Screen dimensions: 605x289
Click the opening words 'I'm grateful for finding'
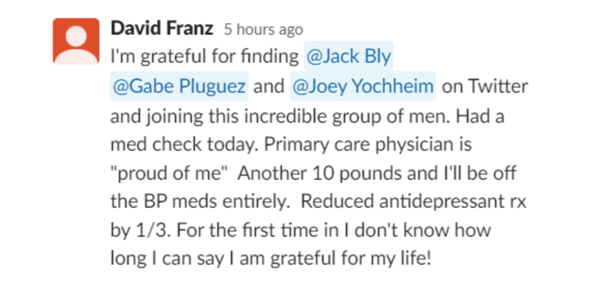coord(205,57)
